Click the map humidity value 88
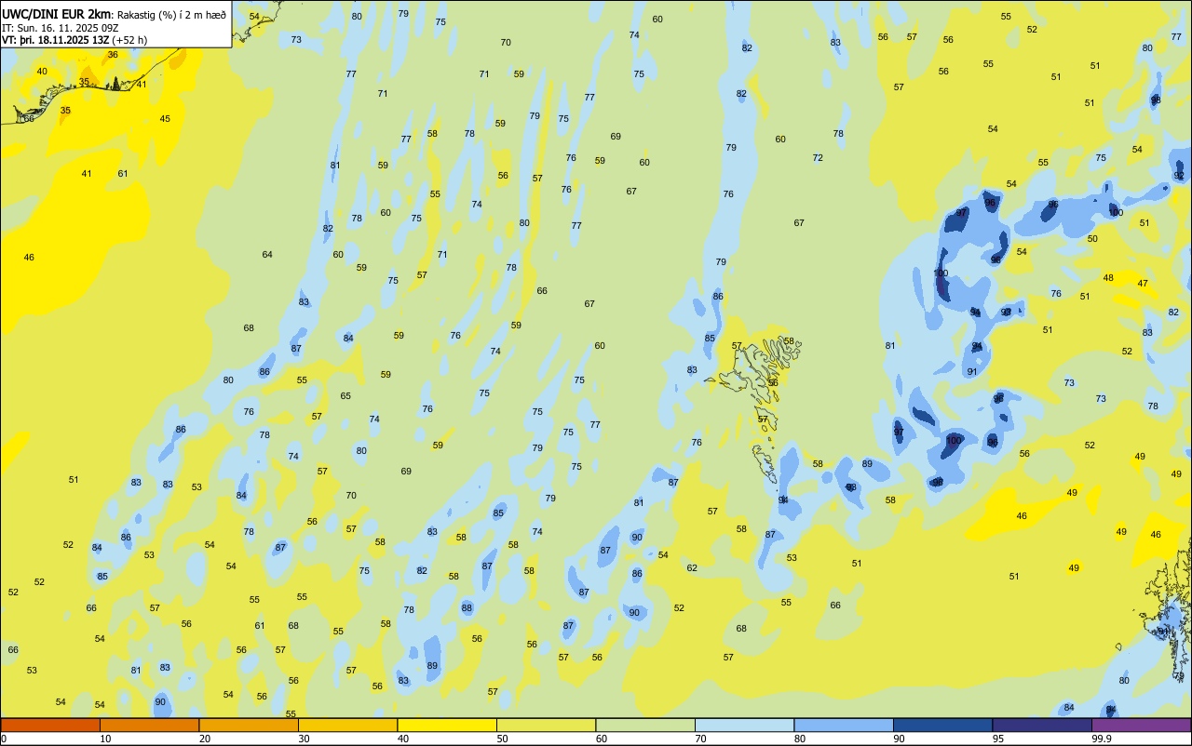The image size is (1192, 746). click(x=467, y=608)
